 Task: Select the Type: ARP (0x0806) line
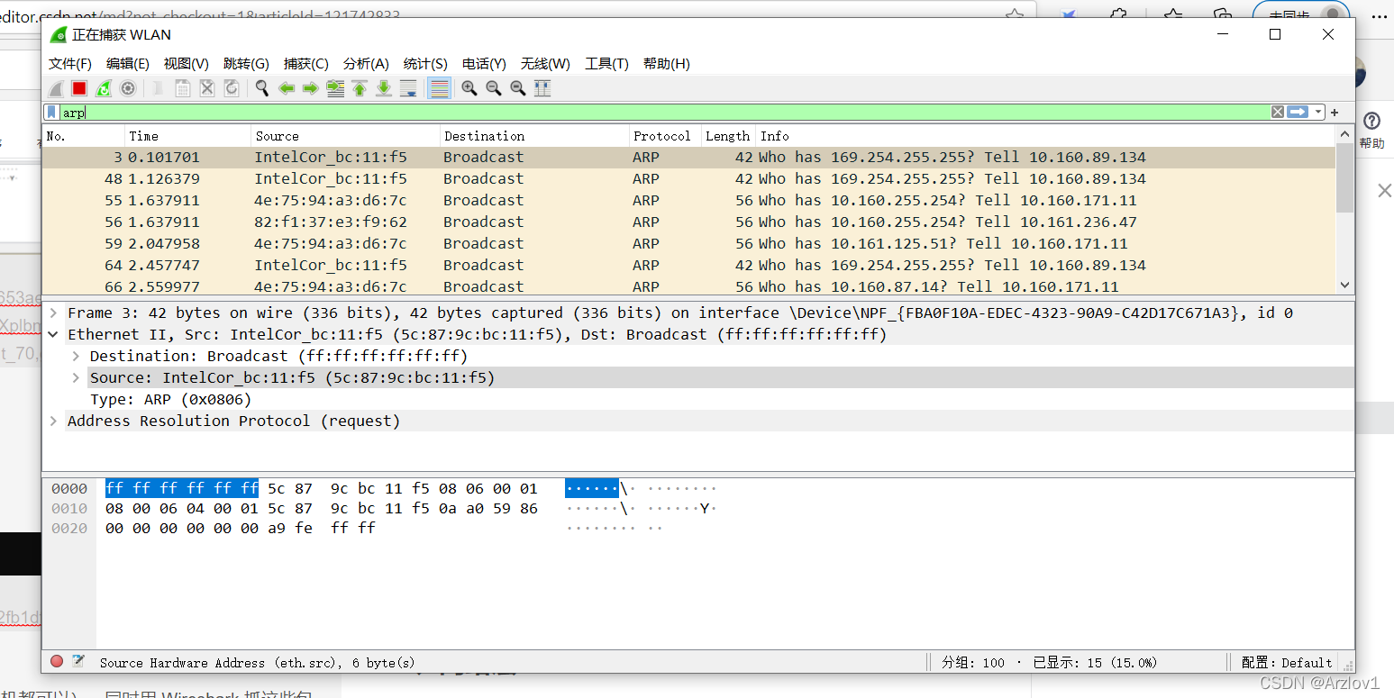point(170,399)
